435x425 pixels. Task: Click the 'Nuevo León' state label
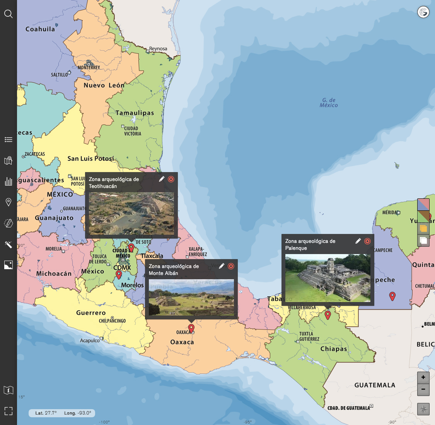tap(104, 85)
